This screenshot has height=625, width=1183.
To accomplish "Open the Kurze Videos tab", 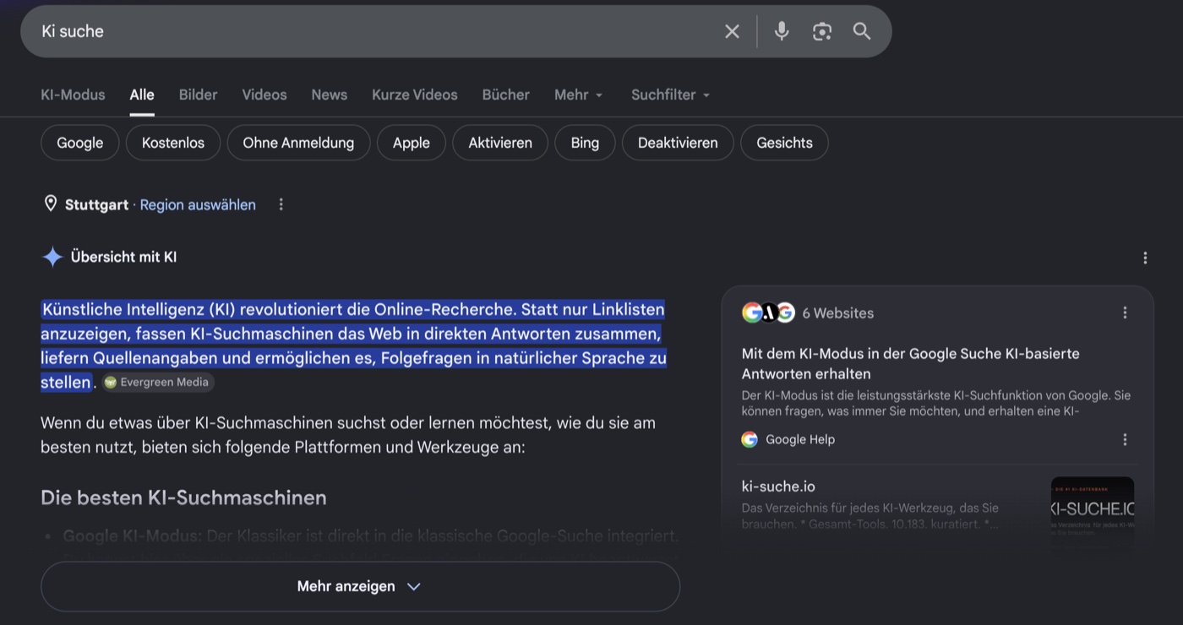I will 415,95.
